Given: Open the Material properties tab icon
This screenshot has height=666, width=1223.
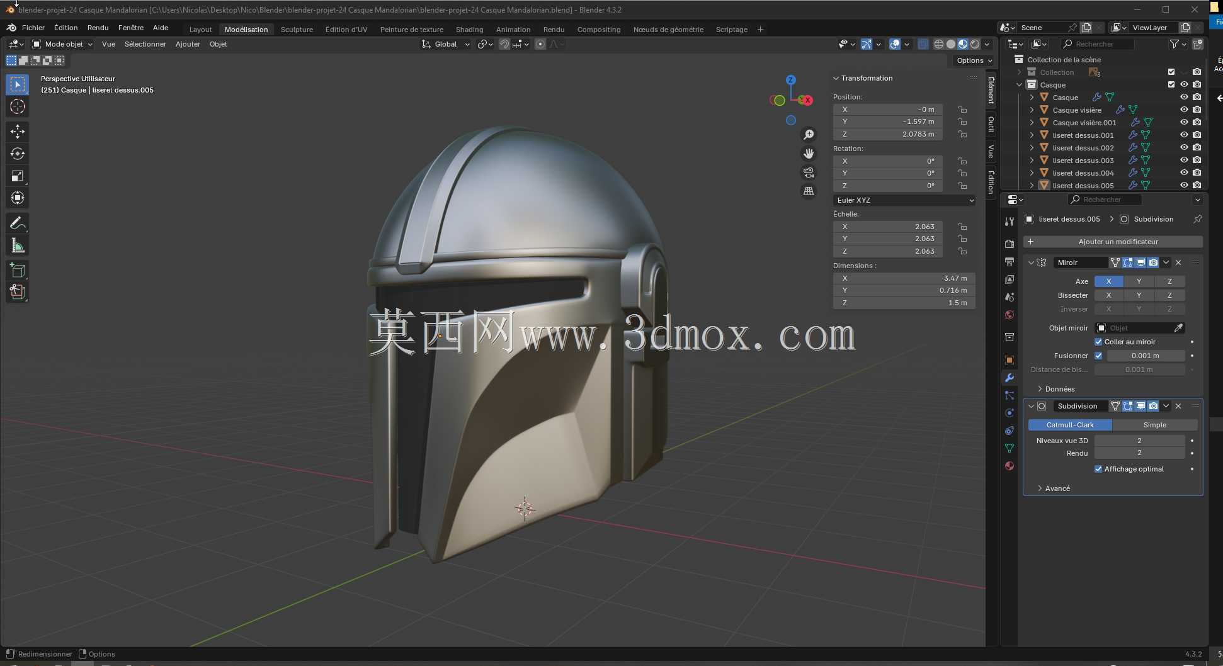Looking at the screenshot, I should point(1010,466).
